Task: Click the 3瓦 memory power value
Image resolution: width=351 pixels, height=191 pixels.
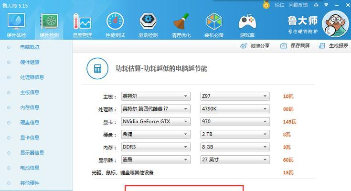Action: pos(287,148)
